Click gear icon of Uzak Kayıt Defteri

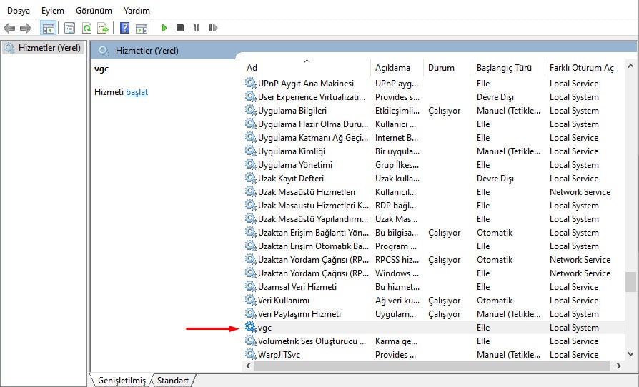point(250,178)
